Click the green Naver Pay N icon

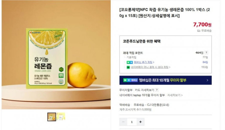(128, 67)
